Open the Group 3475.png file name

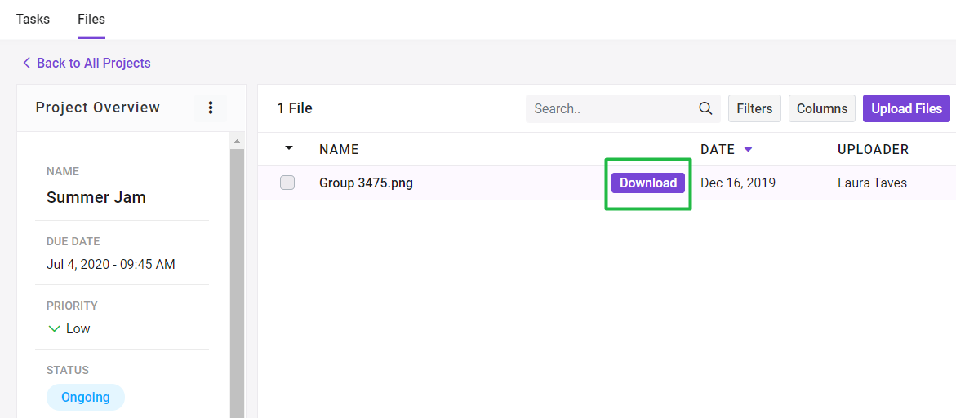(366, 183)
